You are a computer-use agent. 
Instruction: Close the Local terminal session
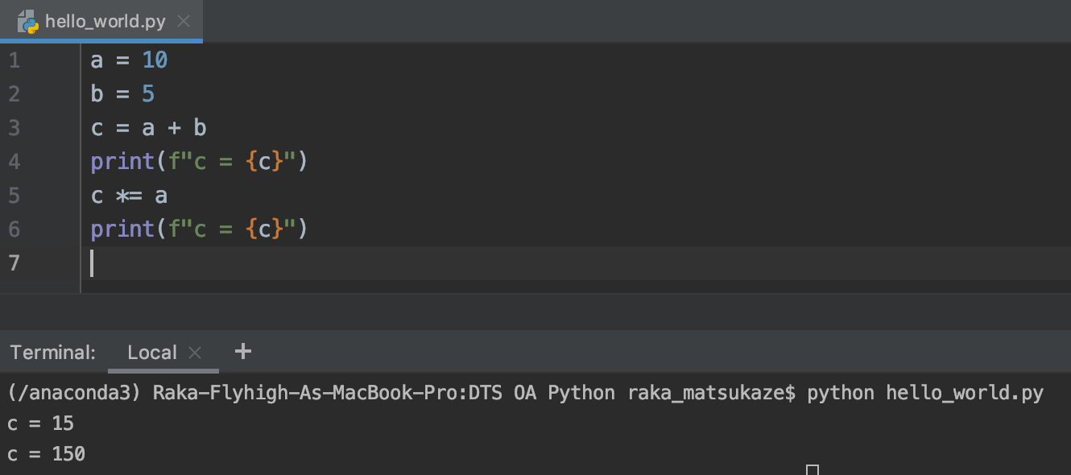[193, 352]
